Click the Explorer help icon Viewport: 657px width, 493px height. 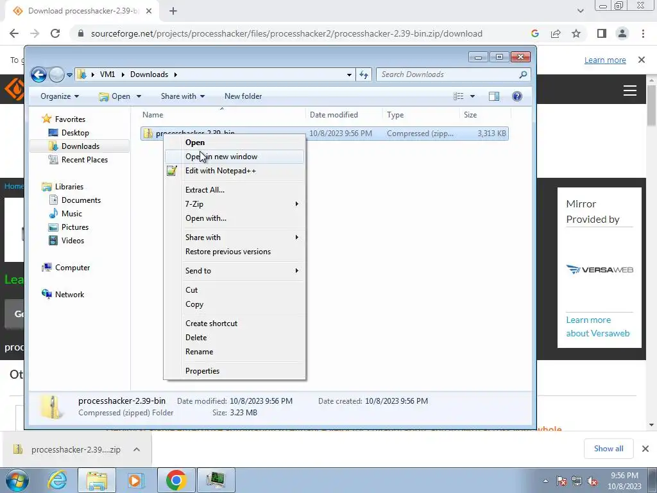[517, 96]
